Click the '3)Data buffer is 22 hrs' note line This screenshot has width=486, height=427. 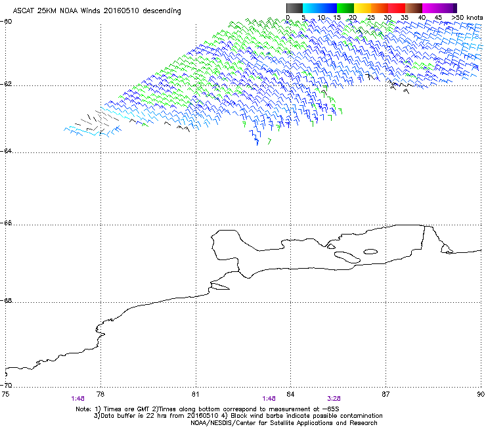point(238,416)
